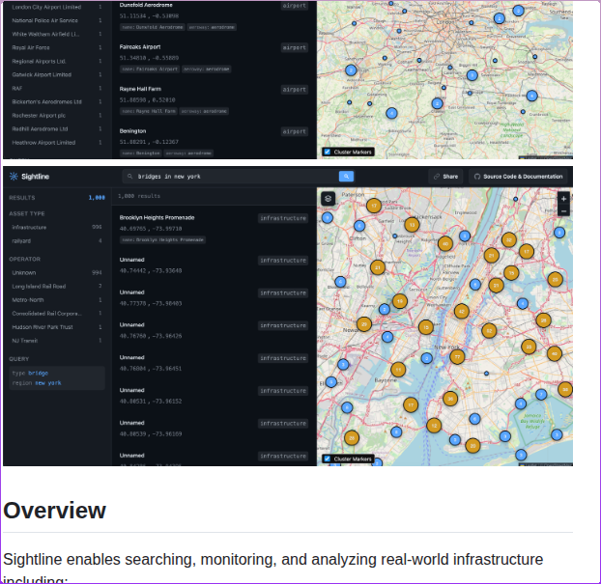Click the blue cluster marker near Crawley on London map
This screenshot has width=601, height=584.
(437, 103)
